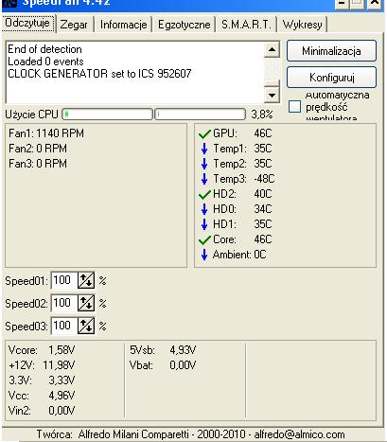Click the Fan2: 0 RPM reading
Image resolution: width=387 pixels, height=442 pixels.
click(x=38, y=149)
